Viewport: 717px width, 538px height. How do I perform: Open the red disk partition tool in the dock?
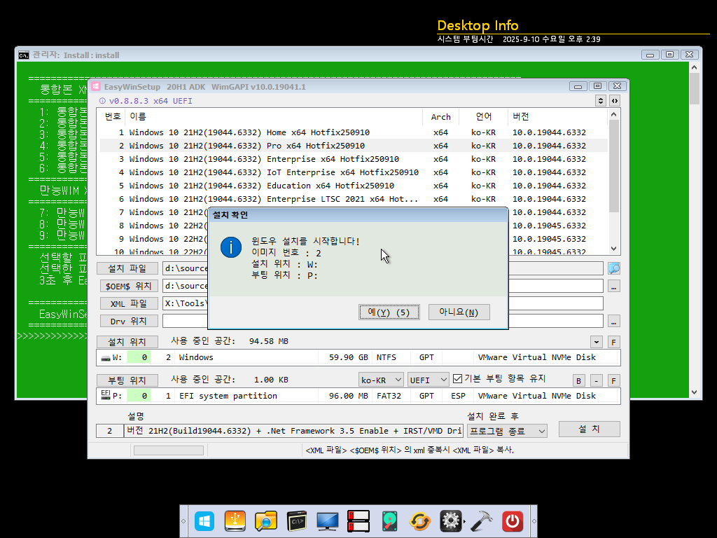[x=358, y=521]
